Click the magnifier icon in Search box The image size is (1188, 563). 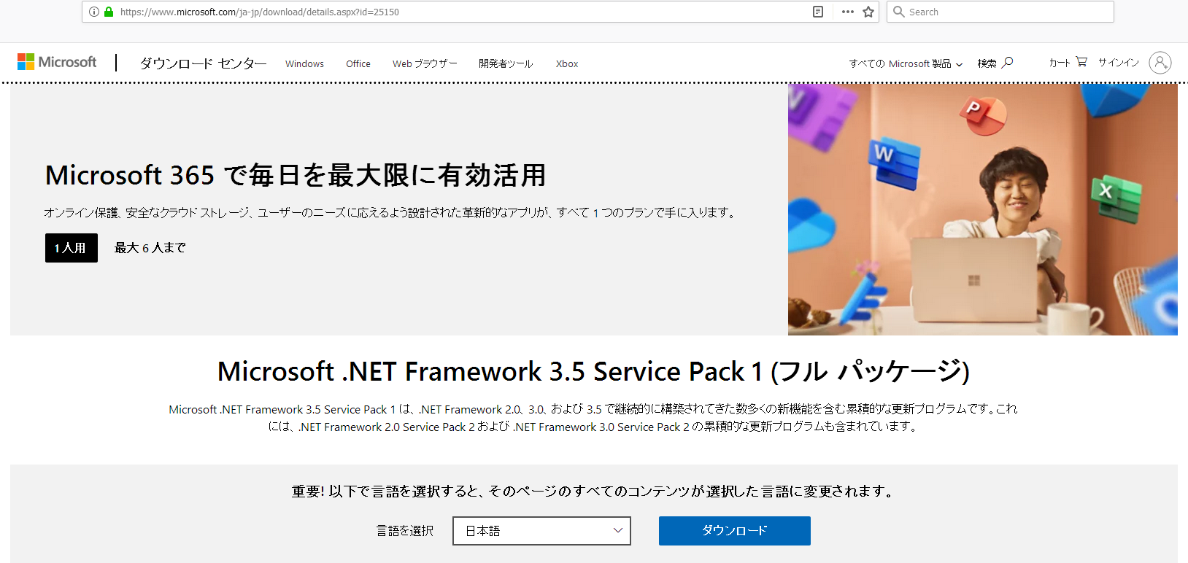tap(899, 12)
